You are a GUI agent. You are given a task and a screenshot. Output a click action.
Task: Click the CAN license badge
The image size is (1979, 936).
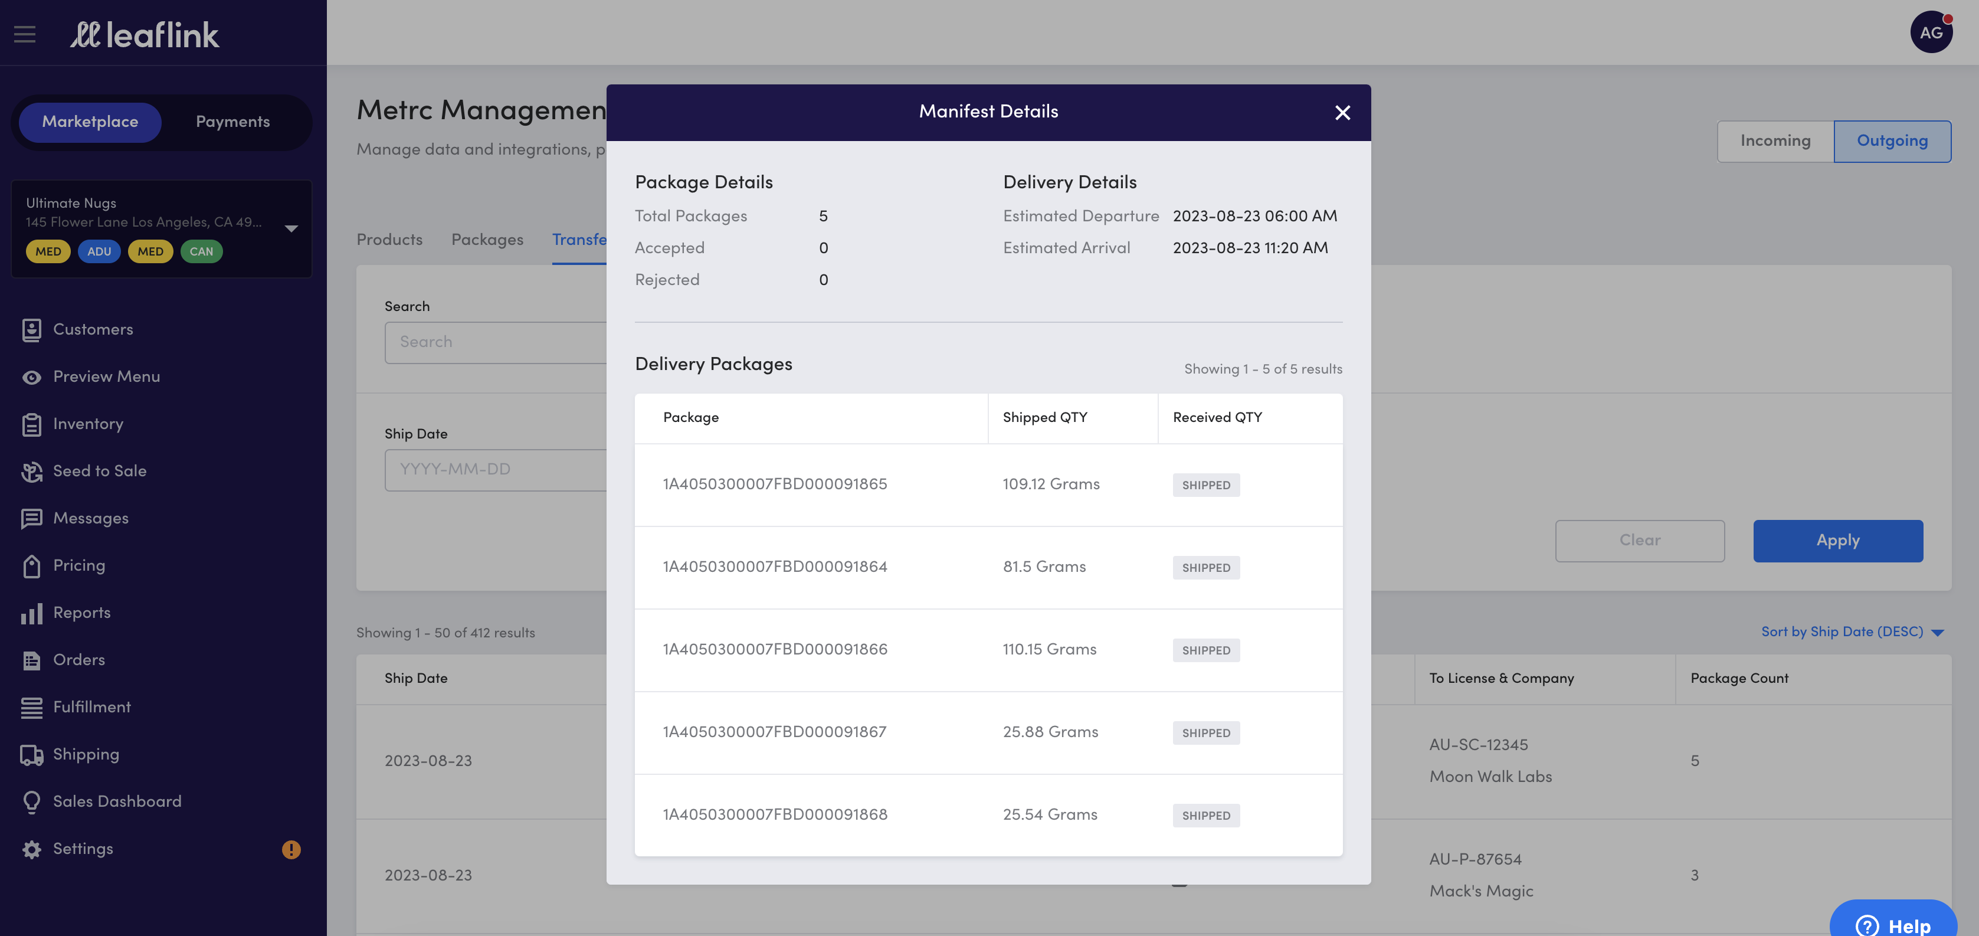click(201, 252)
